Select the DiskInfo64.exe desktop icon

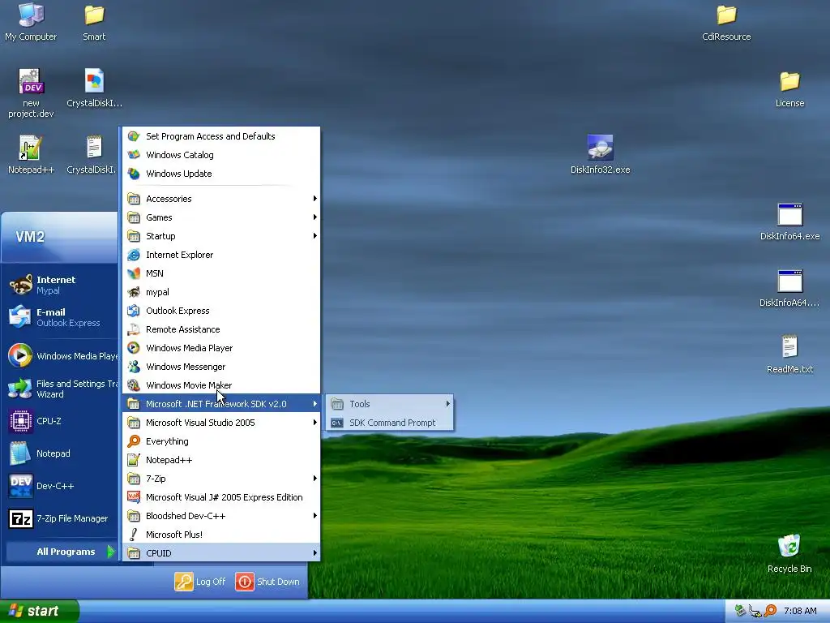click(x=789, y=221)
